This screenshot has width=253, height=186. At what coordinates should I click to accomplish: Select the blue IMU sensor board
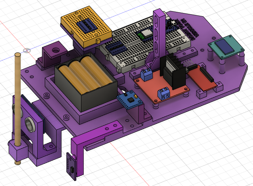click(x=130, y=100)
